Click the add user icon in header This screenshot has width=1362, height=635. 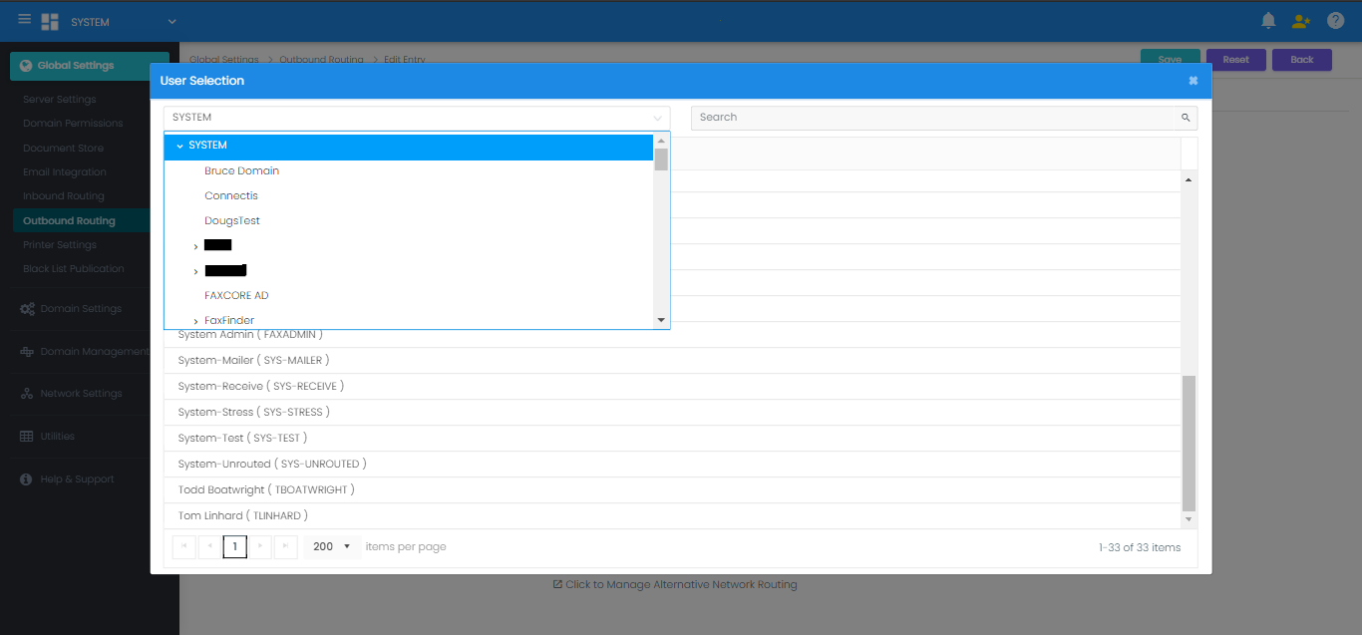click(x=1301, y=21)
